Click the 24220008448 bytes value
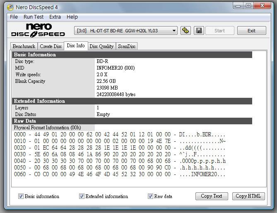Viewport: 277px width, 213px height. (x=116, y=94)
